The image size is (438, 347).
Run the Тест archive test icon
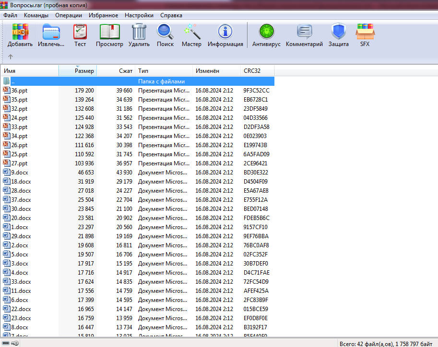pos(80,32)
